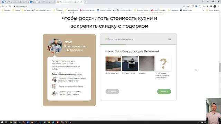Image resolution: width=221 pixels, height=124 pixels.
Task: Reload the ph-company.ru page
Action: 10,6
